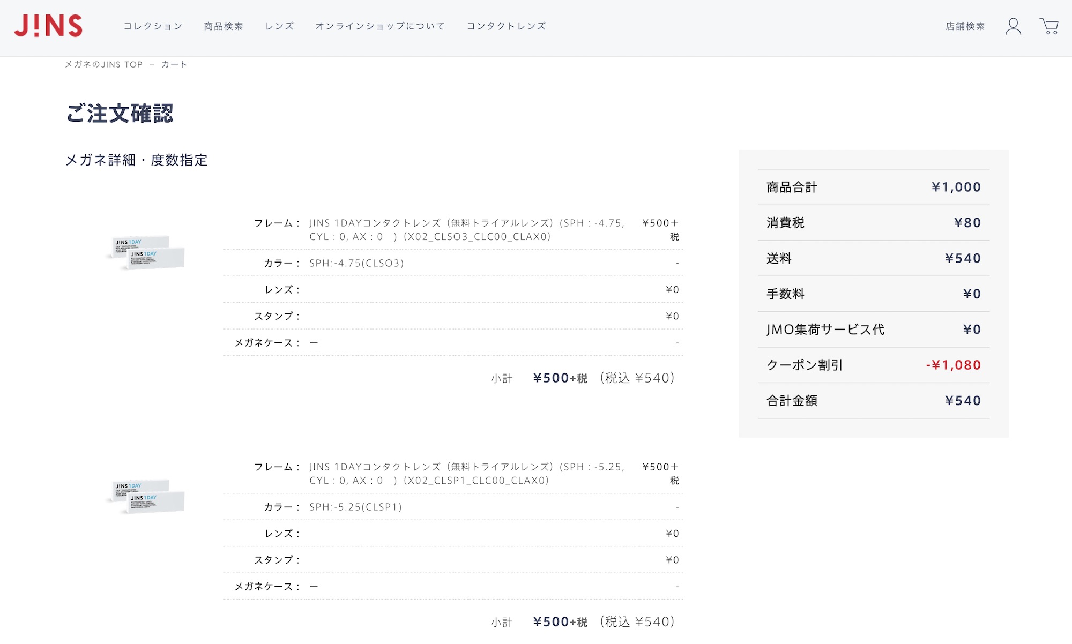This screenshot has width=1072, height=644.
Task: Select the first item's 小計 ¥500+税
Action: pyautogui.click(x=560, y=378)
